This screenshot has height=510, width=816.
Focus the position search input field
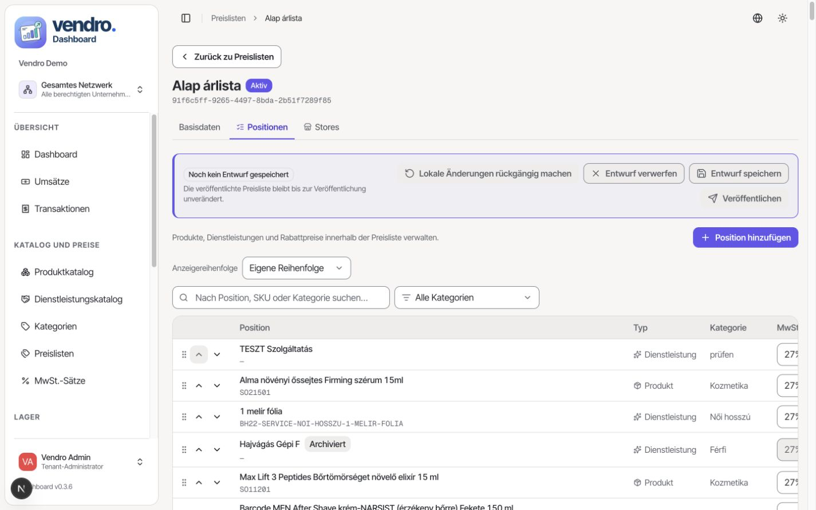coord(281,298)
